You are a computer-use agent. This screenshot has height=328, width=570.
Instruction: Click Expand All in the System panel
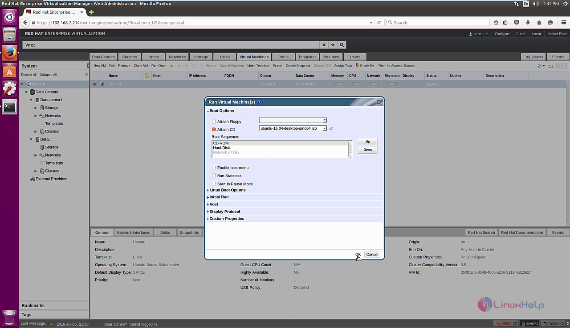point(29,75)
